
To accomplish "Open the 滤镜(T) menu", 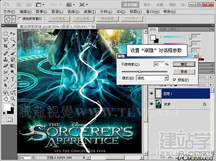I will point(90,12).
